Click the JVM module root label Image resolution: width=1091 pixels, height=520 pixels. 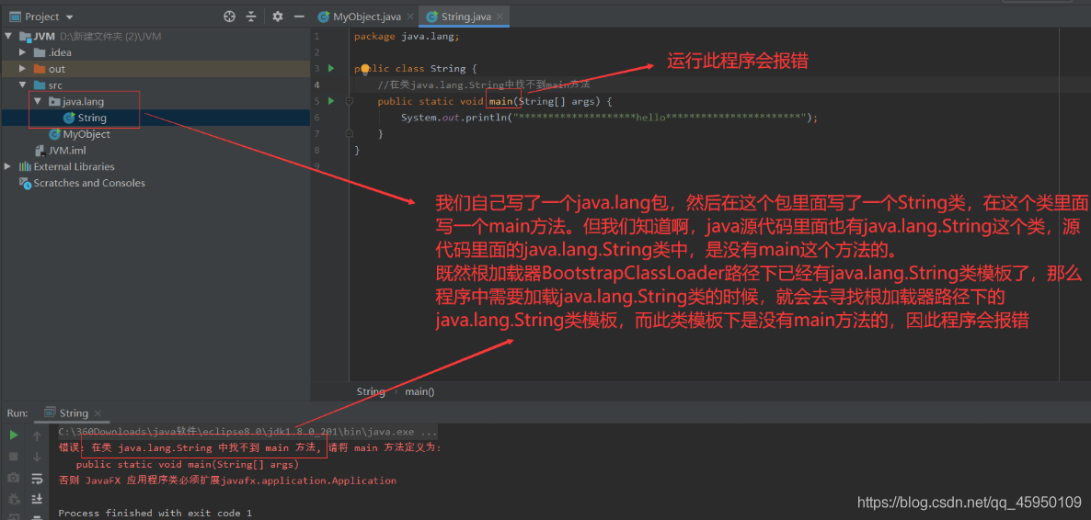45,36
